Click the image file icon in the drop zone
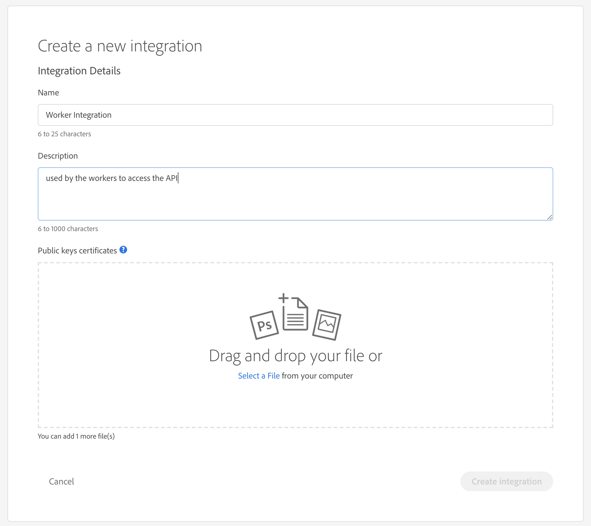The width and height of the screenshot is (591, 526). (x=327, y=323)
